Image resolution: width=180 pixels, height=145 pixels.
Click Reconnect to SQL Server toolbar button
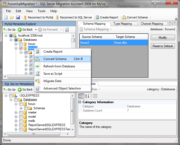[74, 17]
